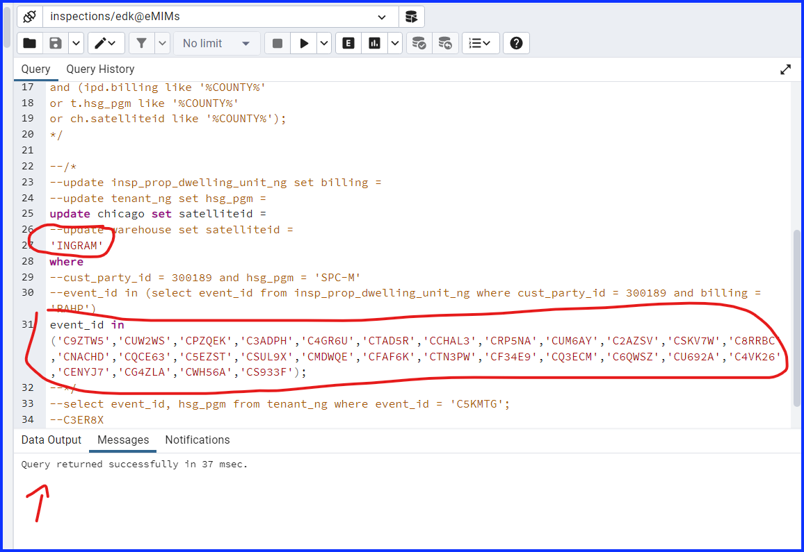Expand the connection selector dropdown
The image size is (804, 552).
pyautogui.click(x=382, y=17)
